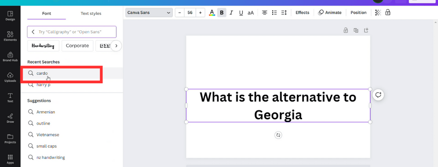
Task: Click the Effects button
Action: click(302, 13)
